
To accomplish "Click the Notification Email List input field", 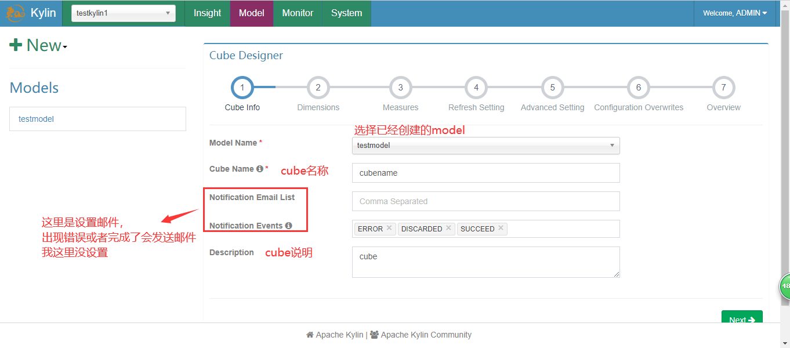I will tap(486, 201).
